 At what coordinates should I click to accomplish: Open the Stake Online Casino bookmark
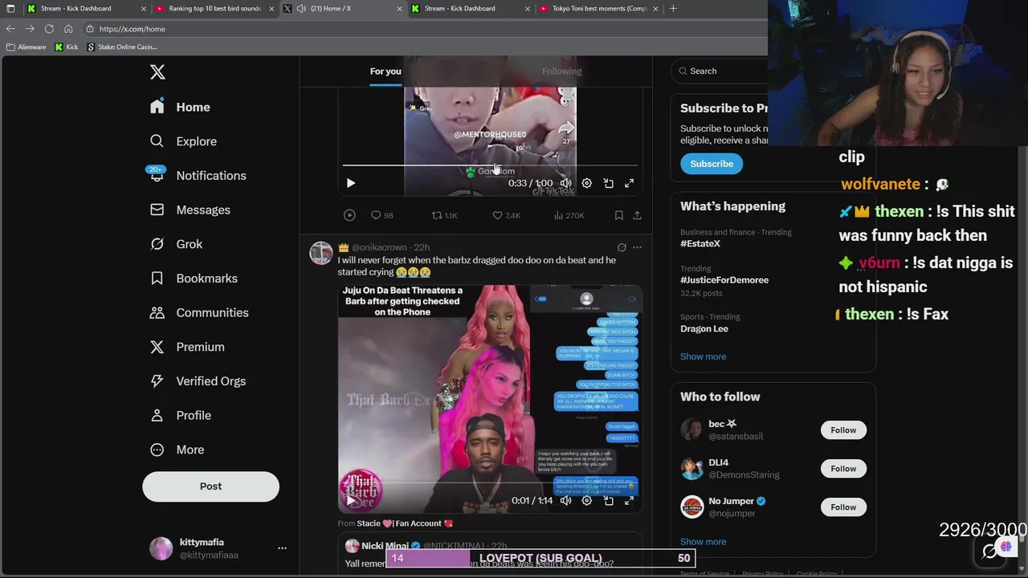tap(122, 47)
